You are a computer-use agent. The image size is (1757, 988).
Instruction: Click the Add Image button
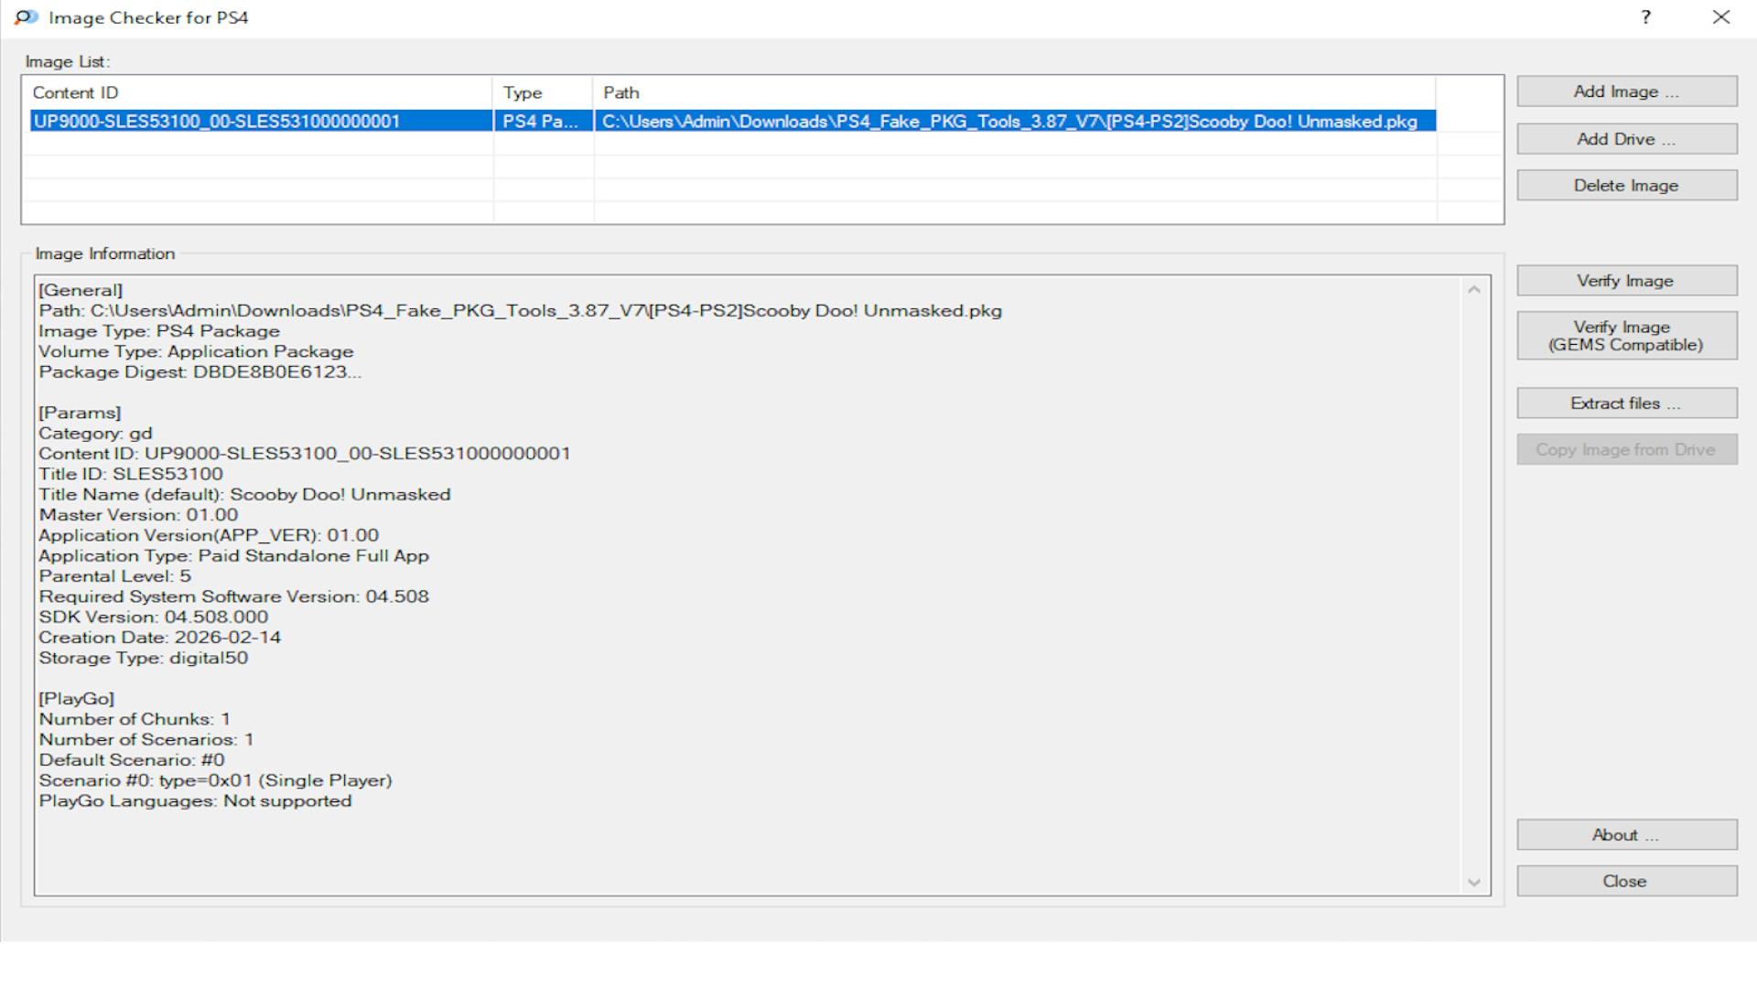[1626, 91]
